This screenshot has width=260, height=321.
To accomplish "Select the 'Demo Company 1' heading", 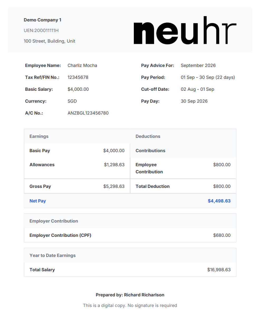I will [42, 20].
